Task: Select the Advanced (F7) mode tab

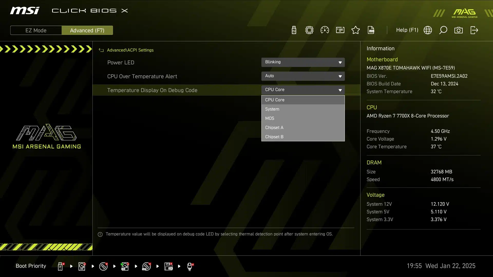Action: point(87,30)
